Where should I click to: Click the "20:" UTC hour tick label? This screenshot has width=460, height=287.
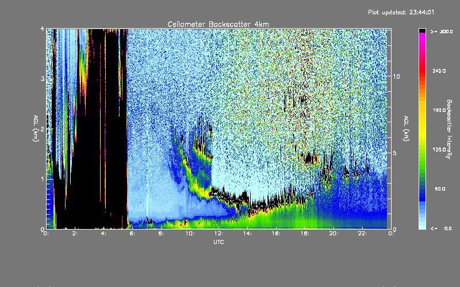coord(334,234)
